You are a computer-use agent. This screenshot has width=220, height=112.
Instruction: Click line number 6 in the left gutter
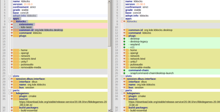click(x=5, y=16)
